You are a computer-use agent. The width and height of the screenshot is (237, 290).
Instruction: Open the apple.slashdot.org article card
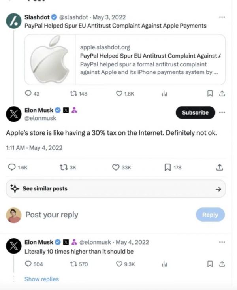[150, 60]
